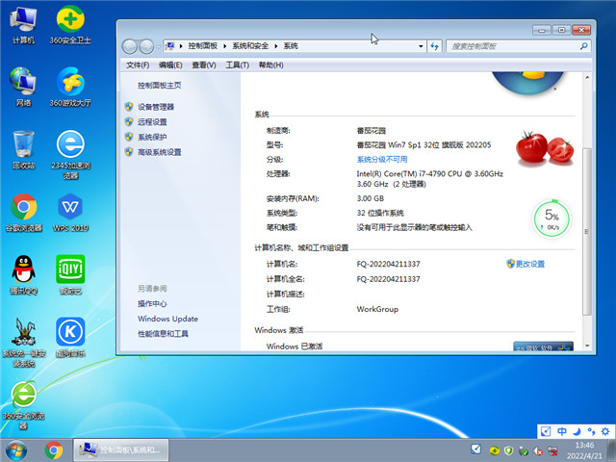Open the 帮助(H) menu
Screen dimensions: 616x462
(x=271, y=65)
